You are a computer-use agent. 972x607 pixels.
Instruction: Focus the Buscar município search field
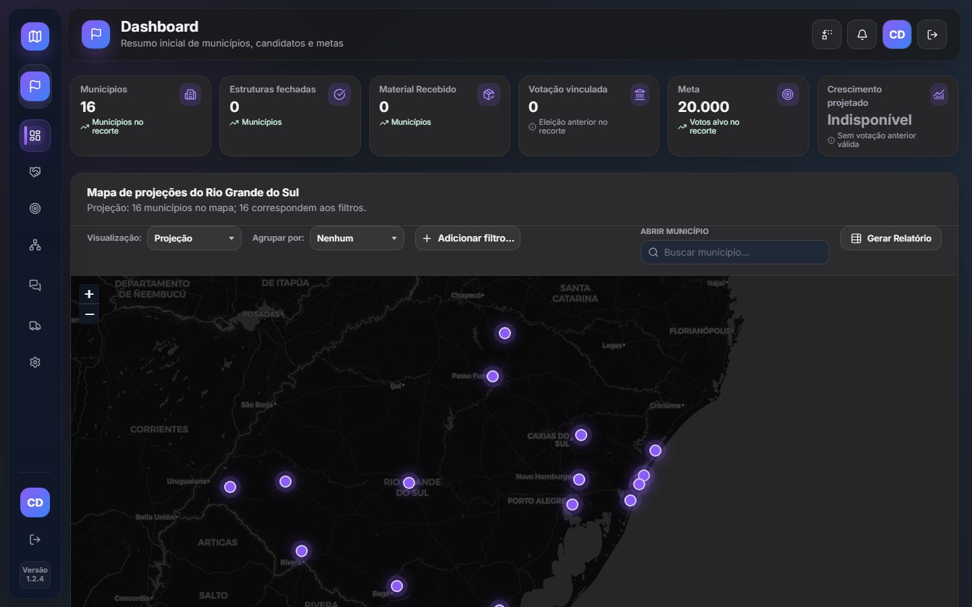[x=735, y=252]
